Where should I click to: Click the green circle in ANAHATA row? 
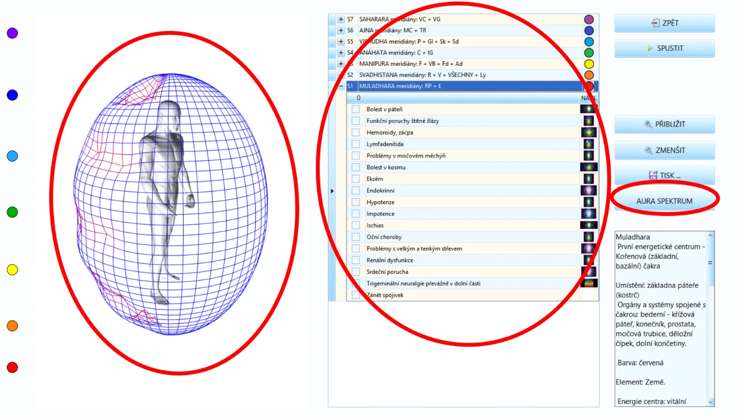click(589, 52)
